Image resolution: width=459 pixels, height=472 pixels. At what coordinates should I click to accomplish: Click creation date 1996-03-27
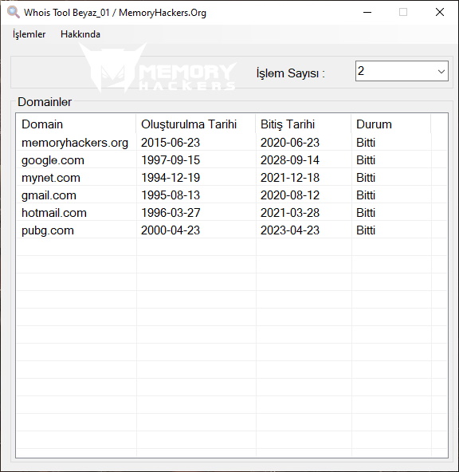click(x=171, y=213)
